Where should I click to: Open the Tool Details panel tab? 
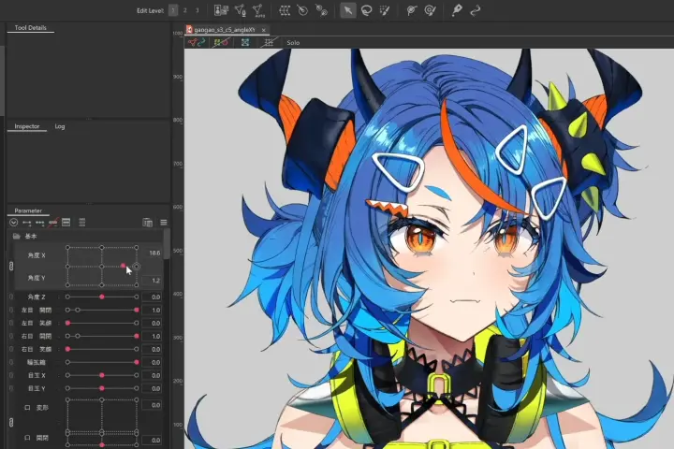31,28
